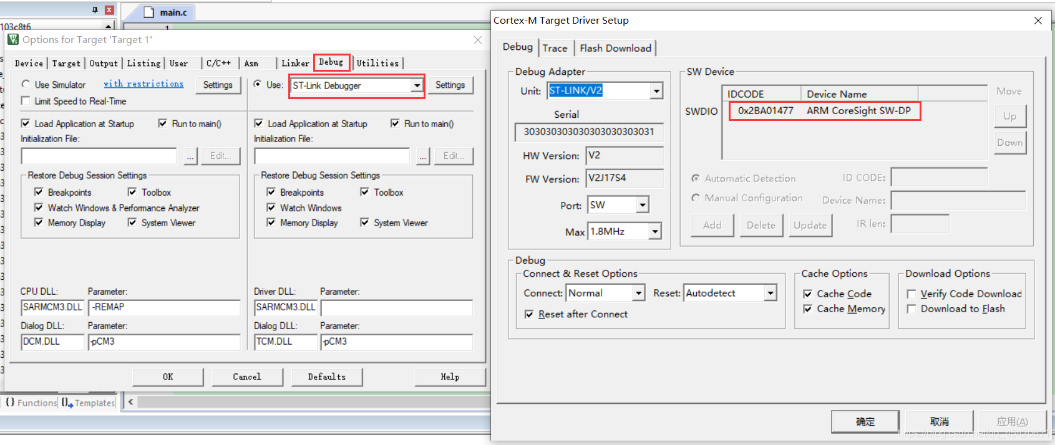Viewport: 1055px width, 445px height.
Task: Select the ARM CoreSight SW-DP device row
Action: click(824, 110)
